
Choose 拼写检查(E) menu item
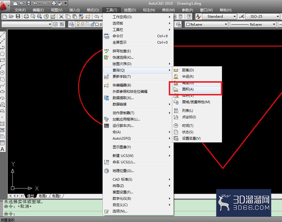coord(138,51)
